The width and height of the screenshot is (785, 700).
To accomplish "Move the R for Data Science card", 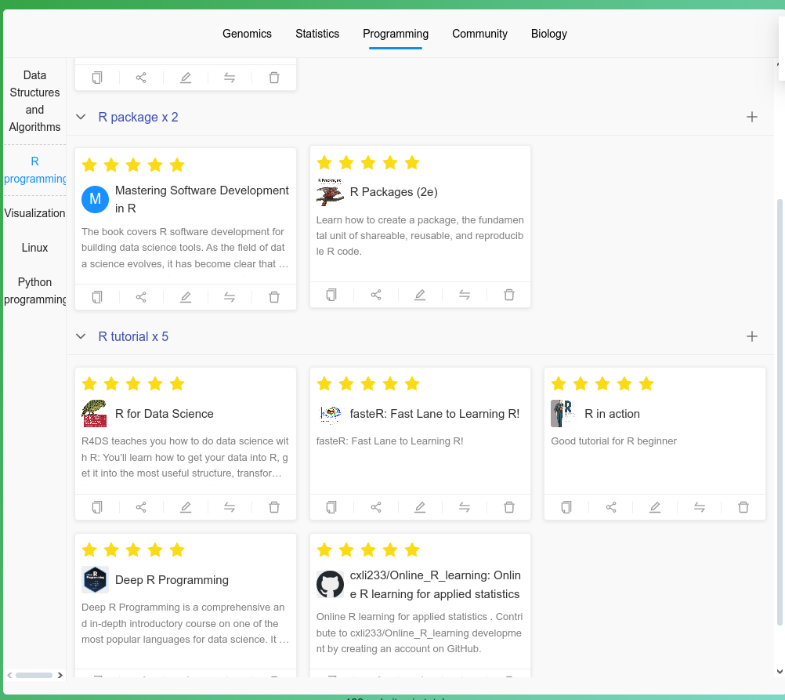I will (230, 507).
